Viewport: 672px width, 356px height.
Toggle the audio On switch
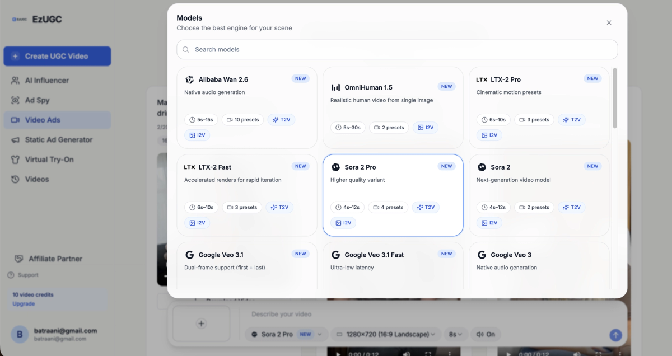tap(486, 334)
